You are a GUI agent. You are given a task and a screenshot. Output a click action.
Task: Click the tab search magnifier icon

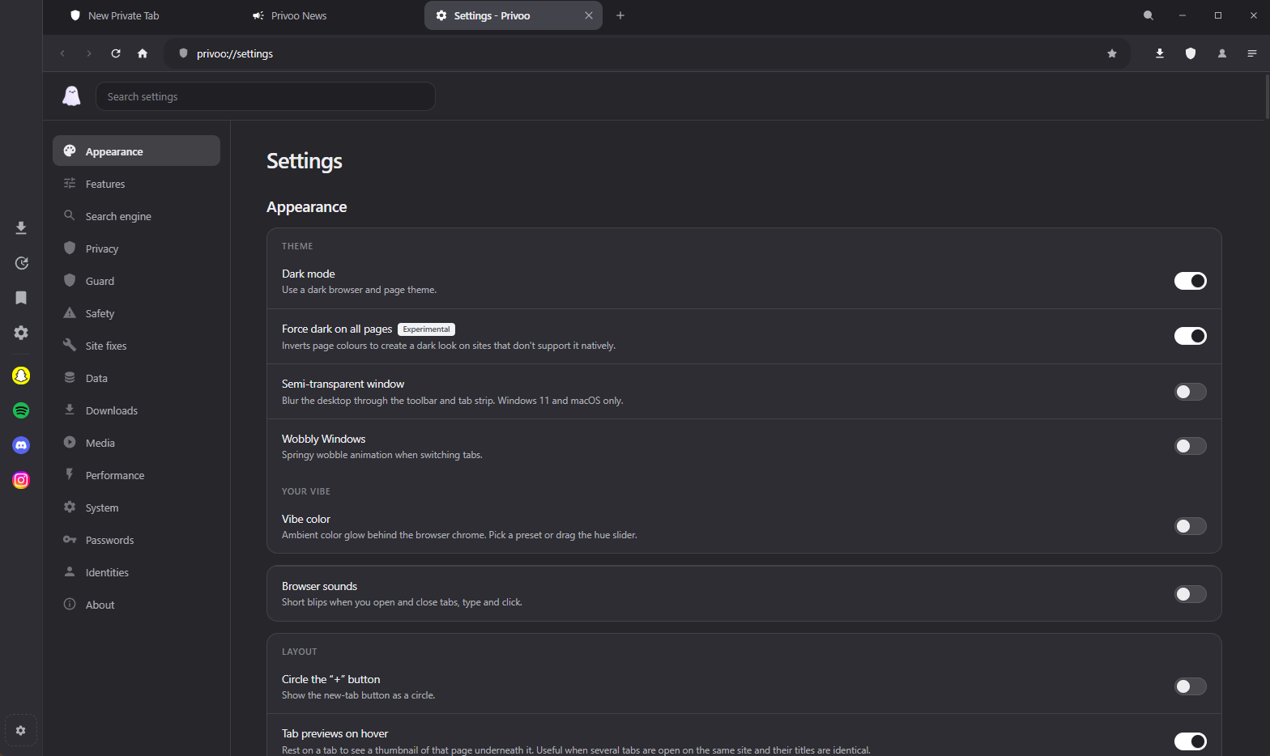(1149, 15)
